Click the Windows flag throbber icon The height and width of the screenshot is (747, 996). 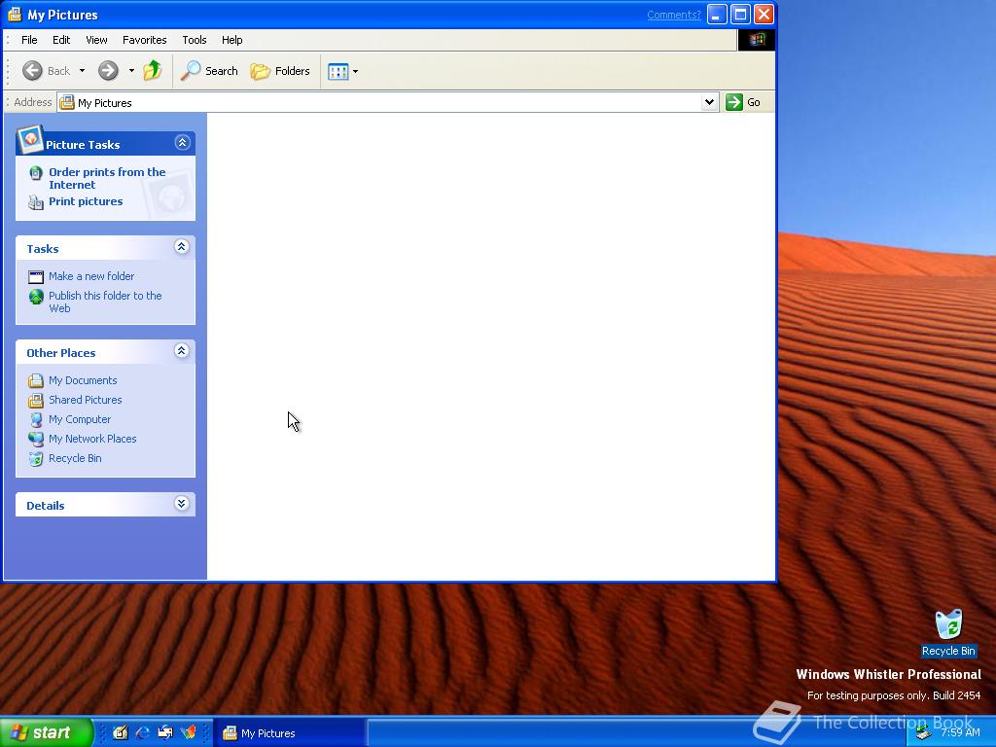click(756, 40)
